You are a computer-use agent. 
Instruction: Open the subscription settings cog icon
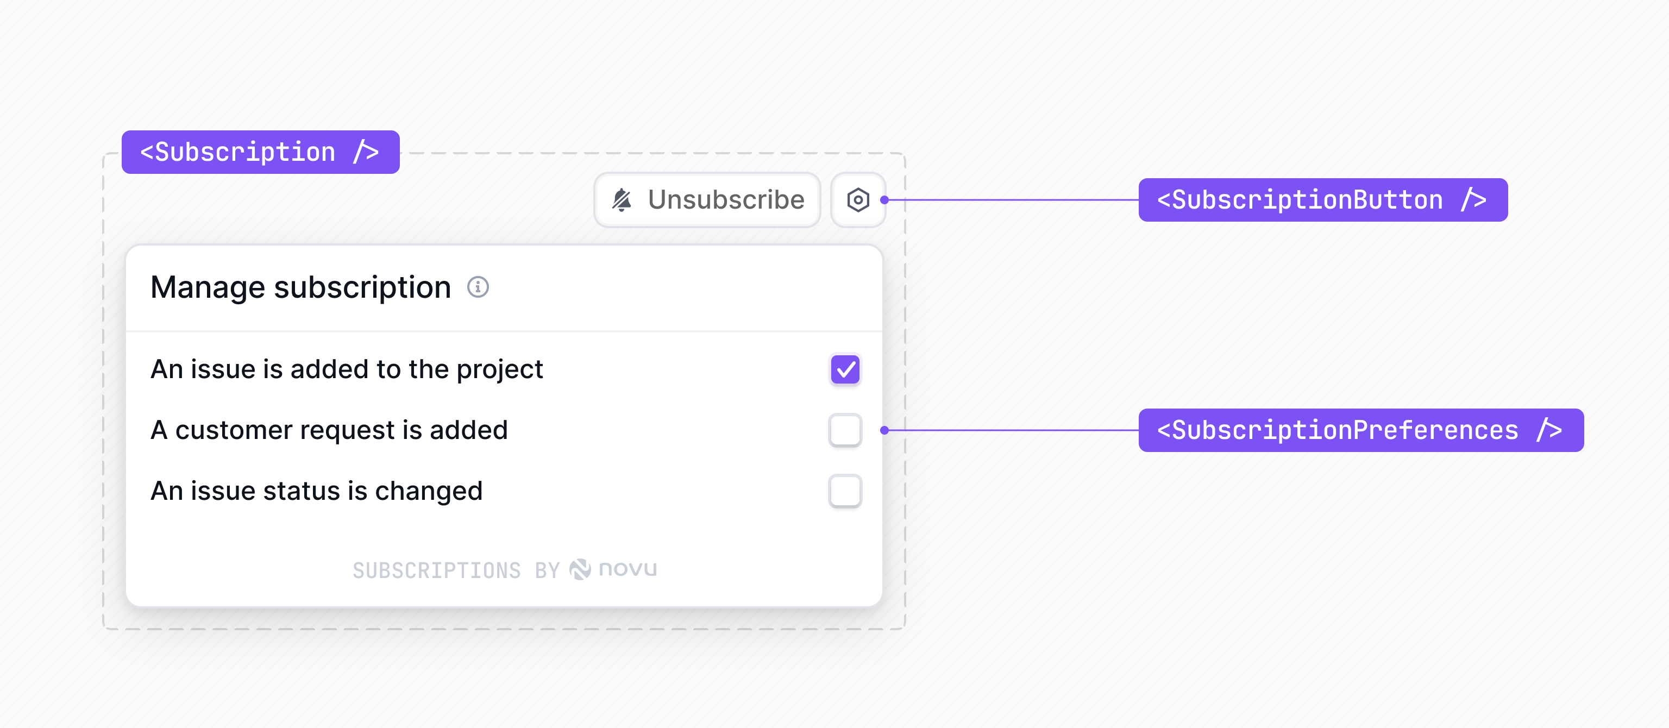tap(858, 200)
